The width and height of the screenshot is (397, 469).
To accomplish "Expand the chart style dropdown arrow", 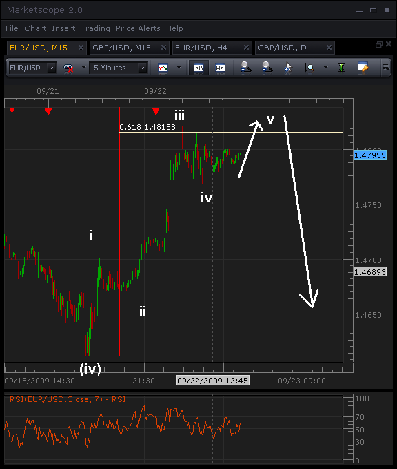I will [179, 68].
